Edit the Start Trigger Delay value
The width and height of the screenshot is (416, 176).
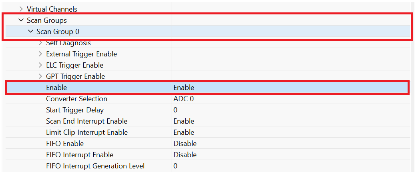coord(175,110)
